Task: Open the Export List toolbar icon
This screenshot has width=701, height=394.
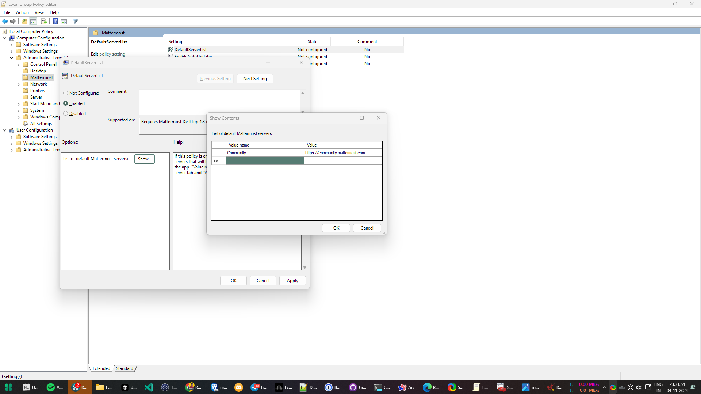Action: click(44, 21)
